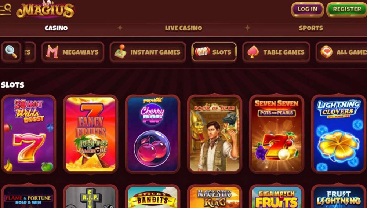Click the slot reels icon
The image size is (367, 208).
[x=202, y=52]
